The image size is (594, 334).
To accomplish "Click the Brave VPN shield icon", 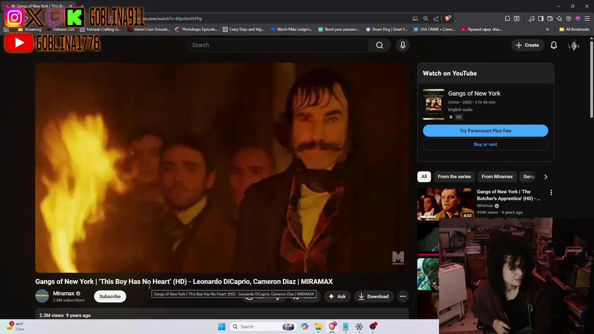I will tap(568, 19).
